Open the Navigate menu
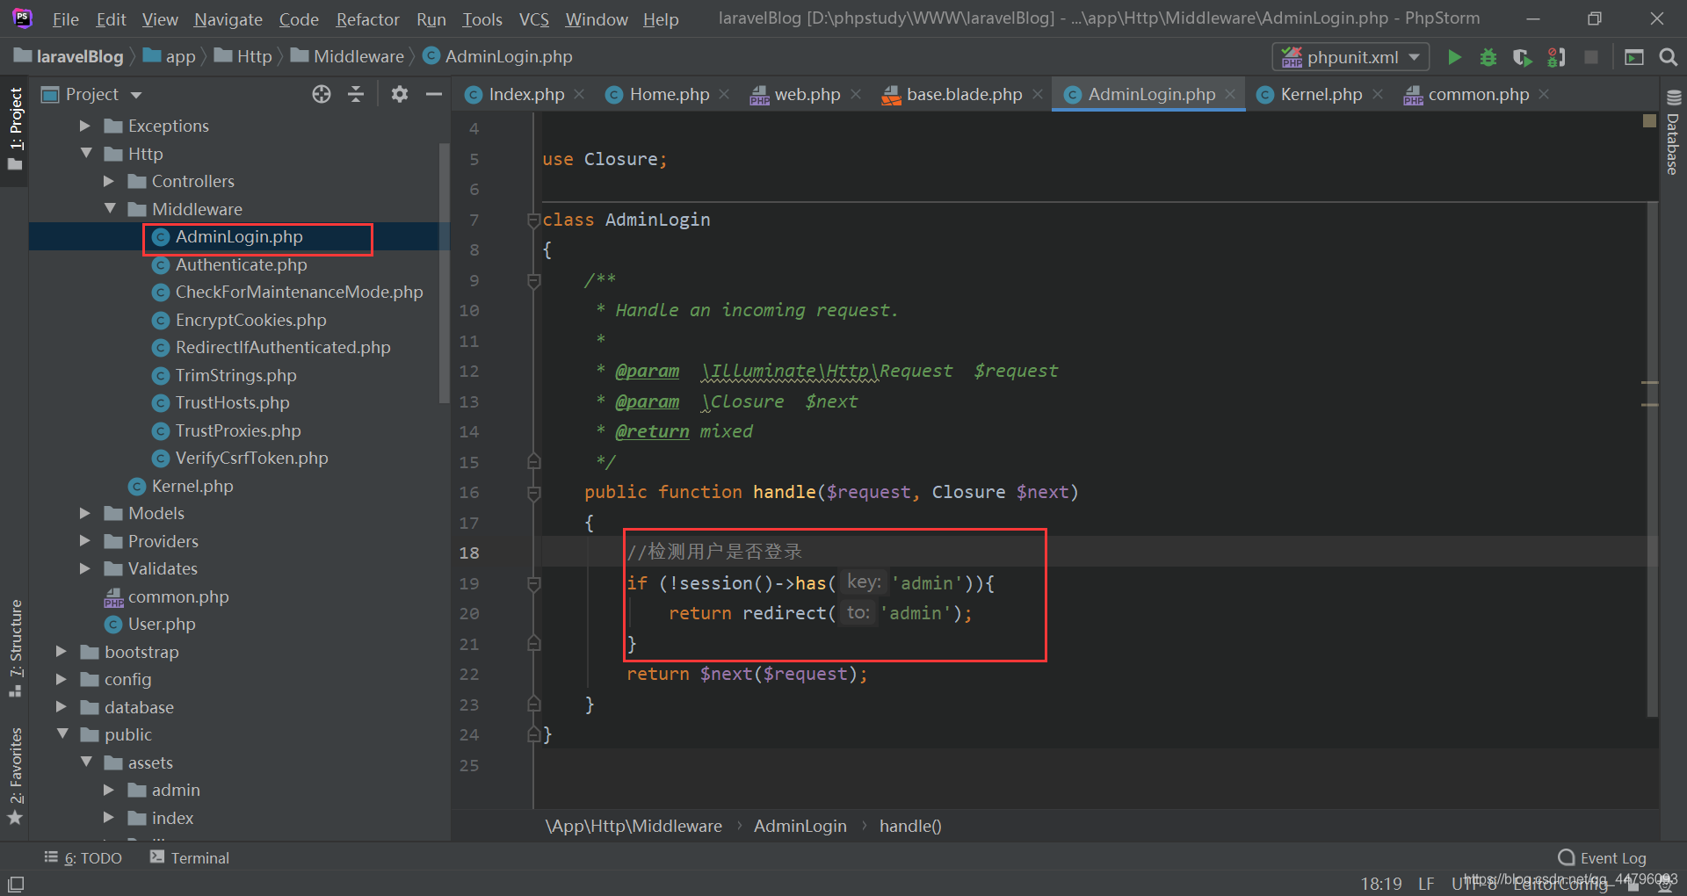The height and width of the screenshot is (896, 1687). point(228,19)
